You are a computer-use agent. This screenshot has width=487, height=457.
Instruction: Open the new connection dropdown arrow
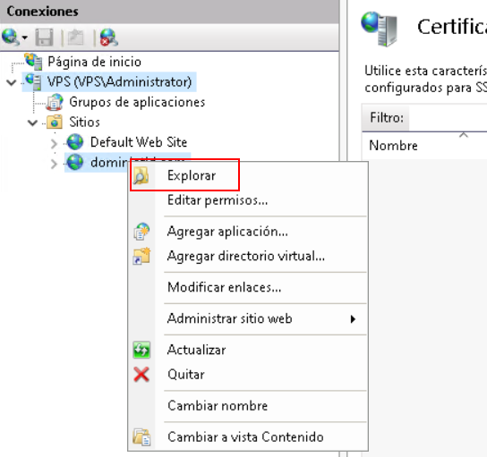[x=25, y=38]
